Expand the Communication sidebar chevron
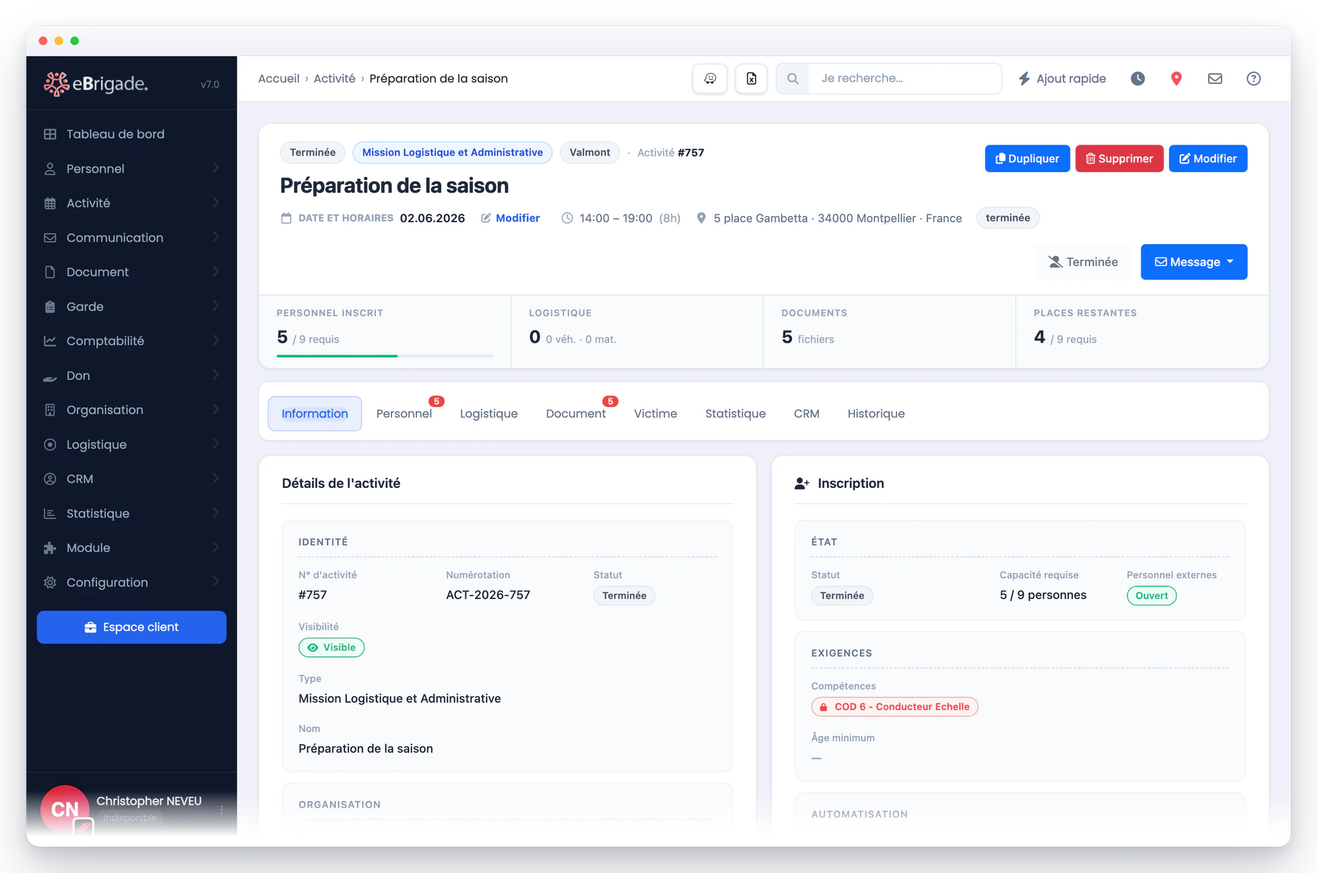 coord(215,237)
